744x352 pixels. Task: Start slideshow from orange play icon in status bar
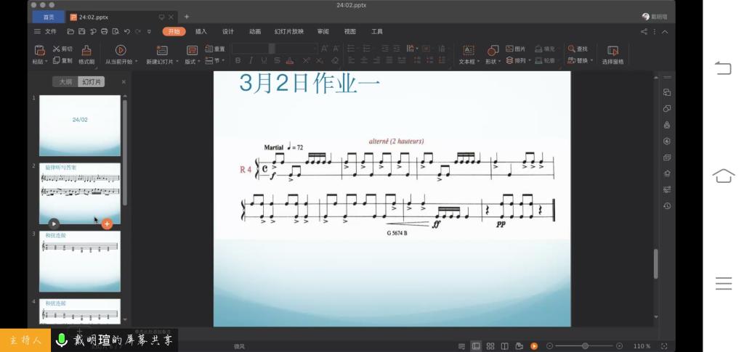tap(534, 346)
